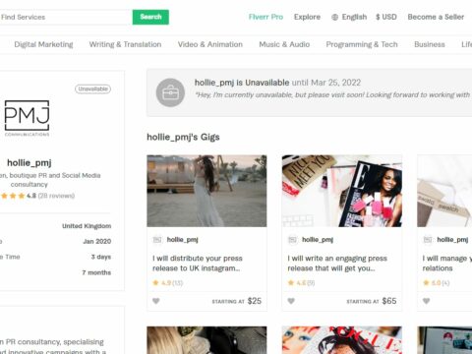Click star rating 4.9 (13) on first gig
This screenshot has height=354, width=472.
point(168,282)
